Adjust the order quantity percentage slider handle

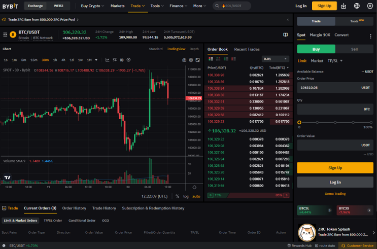(299, 123)
